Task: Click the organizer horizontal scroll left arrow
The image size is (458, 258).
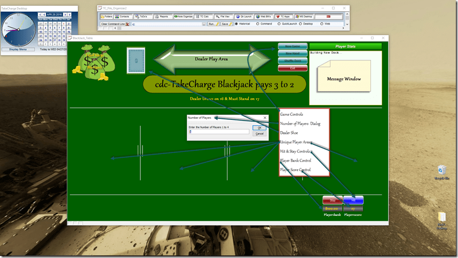Action: tap(115, 28)
